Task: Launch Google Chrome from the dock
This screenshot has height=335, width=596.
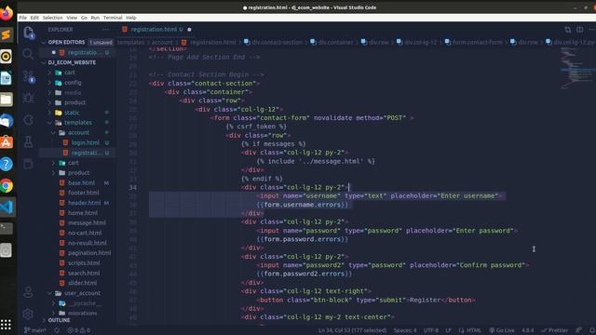Action: click(7, 186)
